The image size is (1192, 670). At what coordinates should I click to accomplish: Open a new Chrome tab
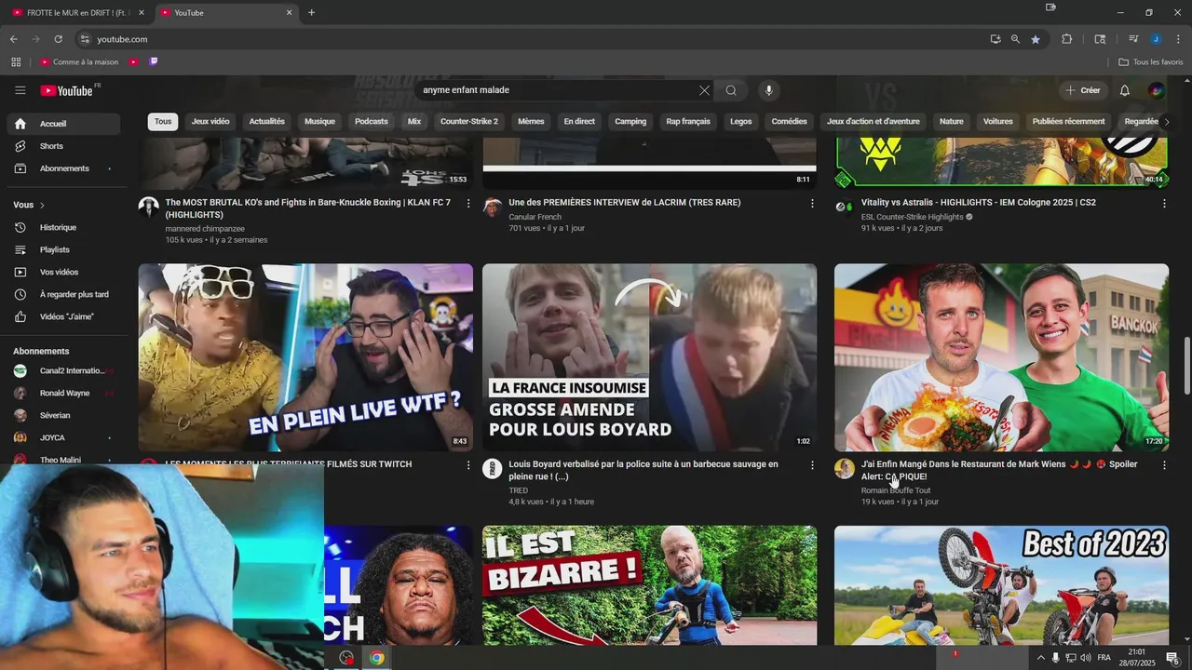(311, 13)
